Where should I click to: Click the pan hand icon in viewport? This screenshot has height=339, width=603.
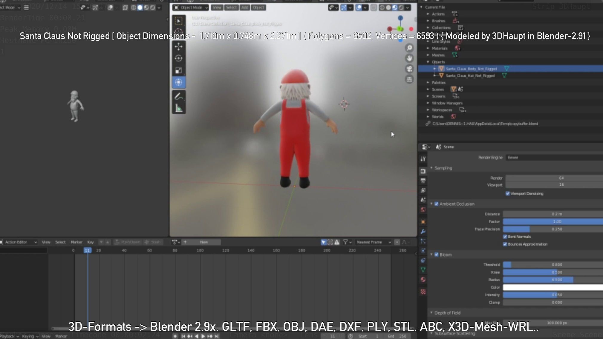(409, 58)
